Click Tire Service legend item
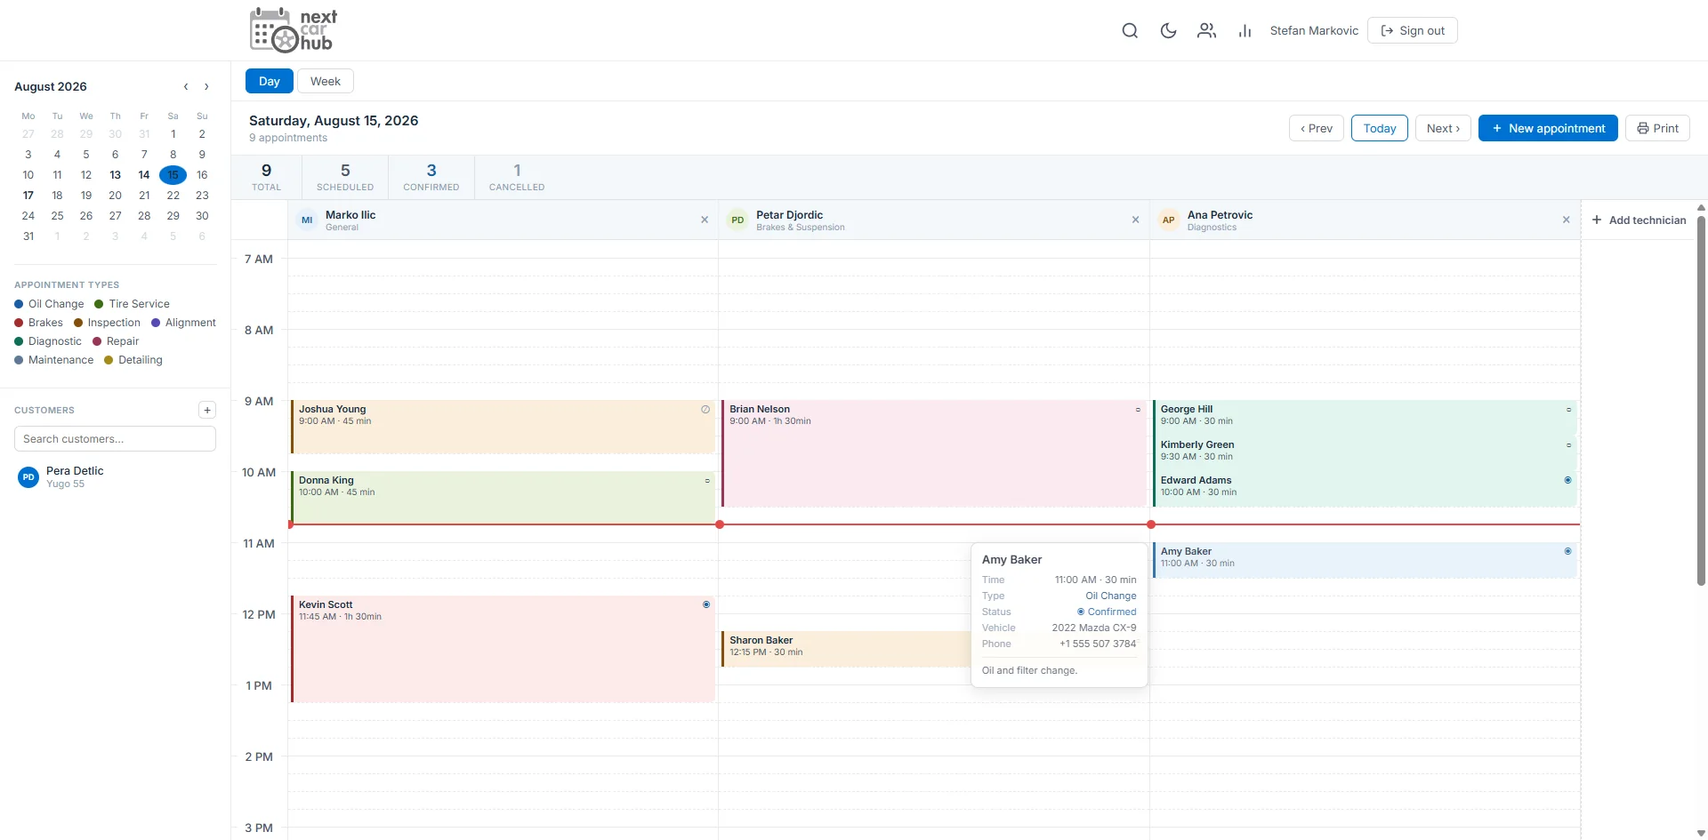The height and width of the screenshot is (840, 1708). tap(132, 304)
